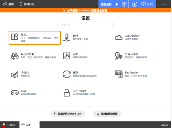The width and height of the screenshot is (172, 128).
Task: Click the warning triangle in orange banner
Action: [x=64, y=10]
